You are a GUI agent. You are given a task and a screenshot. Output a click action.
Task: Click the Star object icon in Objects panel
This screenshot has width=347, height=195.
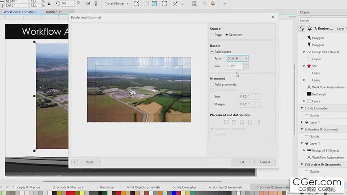pyautogui.click(x=309, y=66)
